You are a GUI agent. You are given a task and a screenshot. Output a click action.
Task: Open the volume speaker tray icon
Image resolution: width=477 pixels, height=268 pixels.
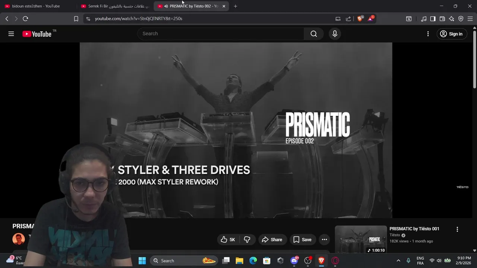439,261
